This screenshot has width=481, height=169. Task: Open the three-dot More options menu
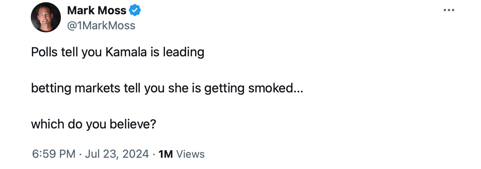point(449,10)
